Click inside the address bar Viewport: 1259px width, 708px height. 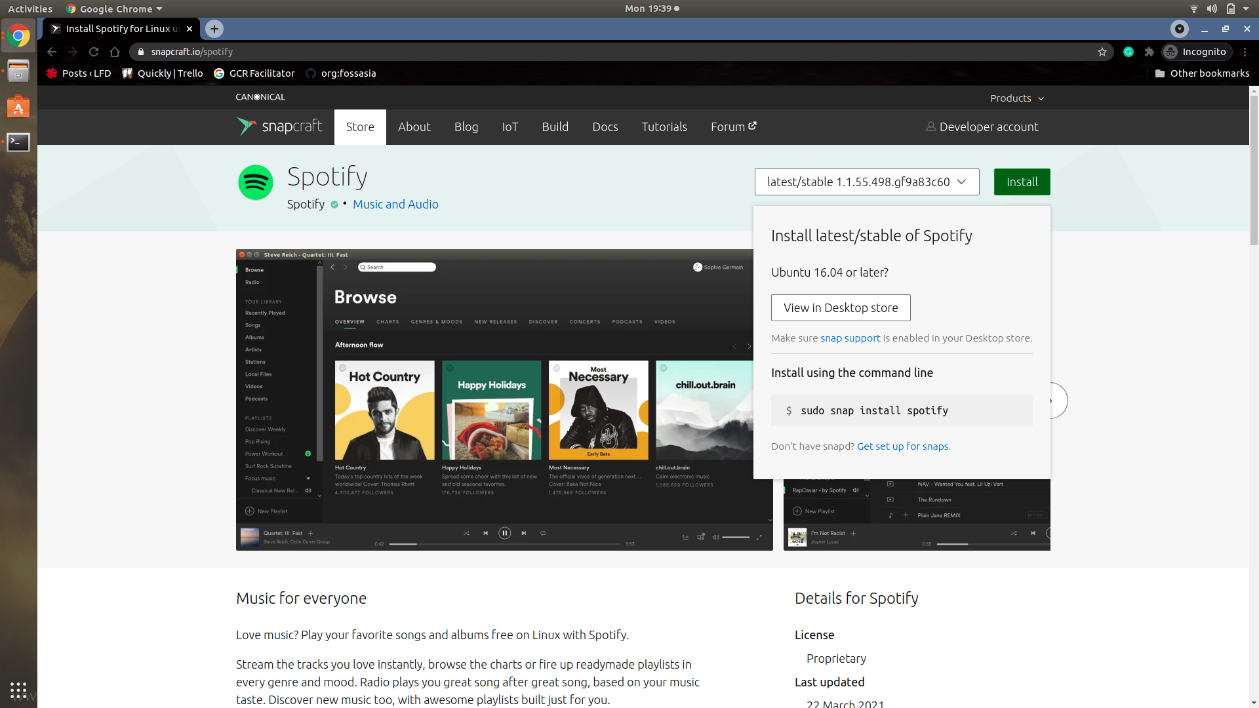coord(393,52)
